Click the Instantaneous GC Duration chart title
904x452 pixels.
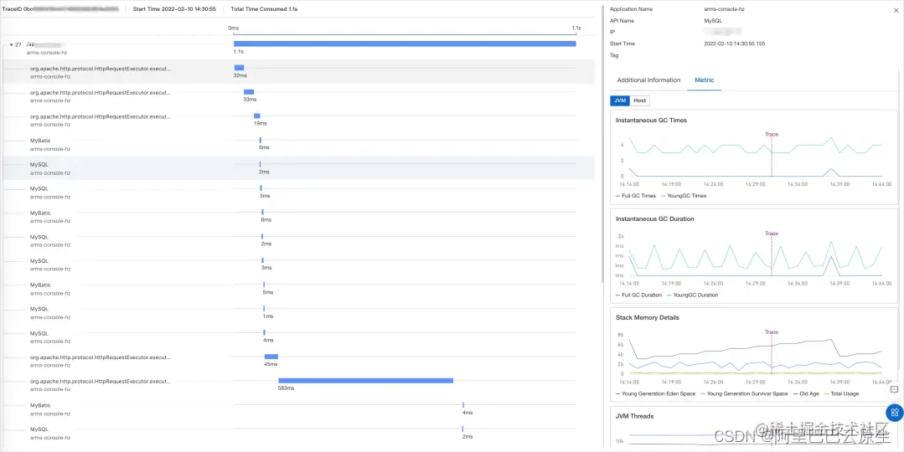[x=655, y=218]
